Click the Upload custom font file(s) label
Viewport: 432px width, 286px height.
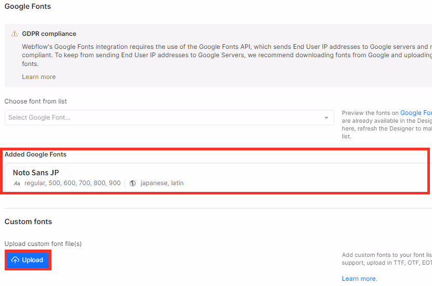pos(43,244)
